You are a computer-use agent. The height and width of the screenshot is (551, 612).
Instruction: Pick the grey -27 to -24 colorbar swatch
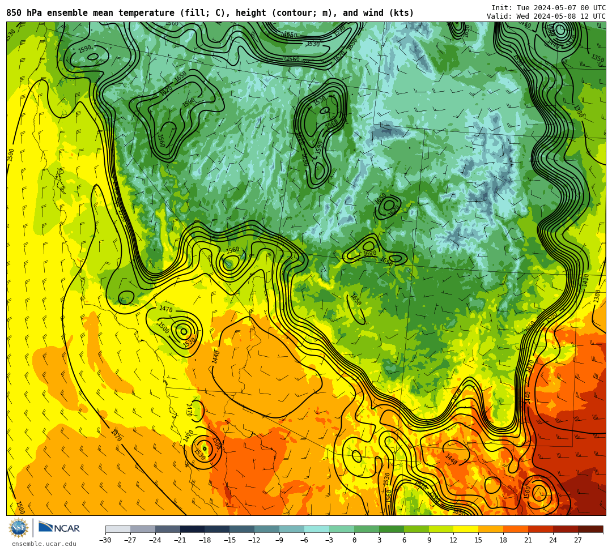coord(143,529)
